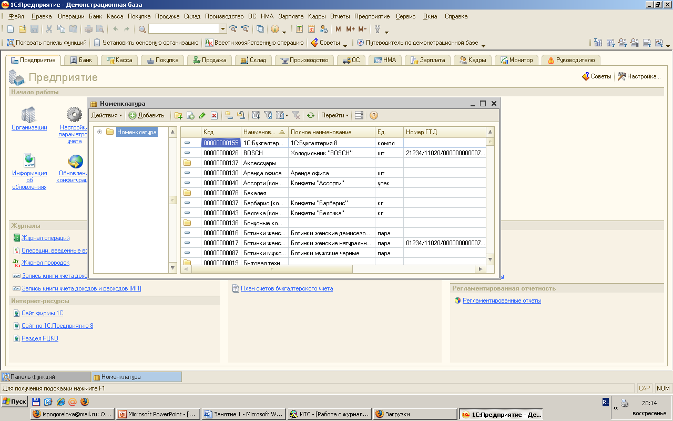Click Показать панель функций button
The height and width of the screenshot is (421, 673).
(47, 43)
